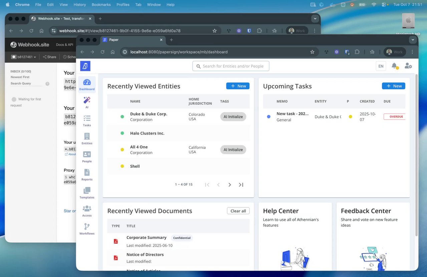Open the EN language selector
427x277 pixels.
coord(381,66)
